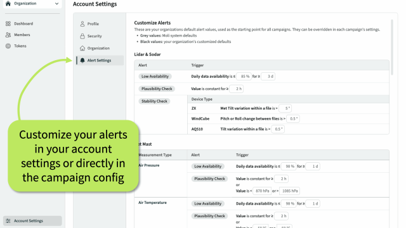The height and width of the screenshot is (228, 406).
Task: Click the Tokens icon
Action: coord(8,46)
